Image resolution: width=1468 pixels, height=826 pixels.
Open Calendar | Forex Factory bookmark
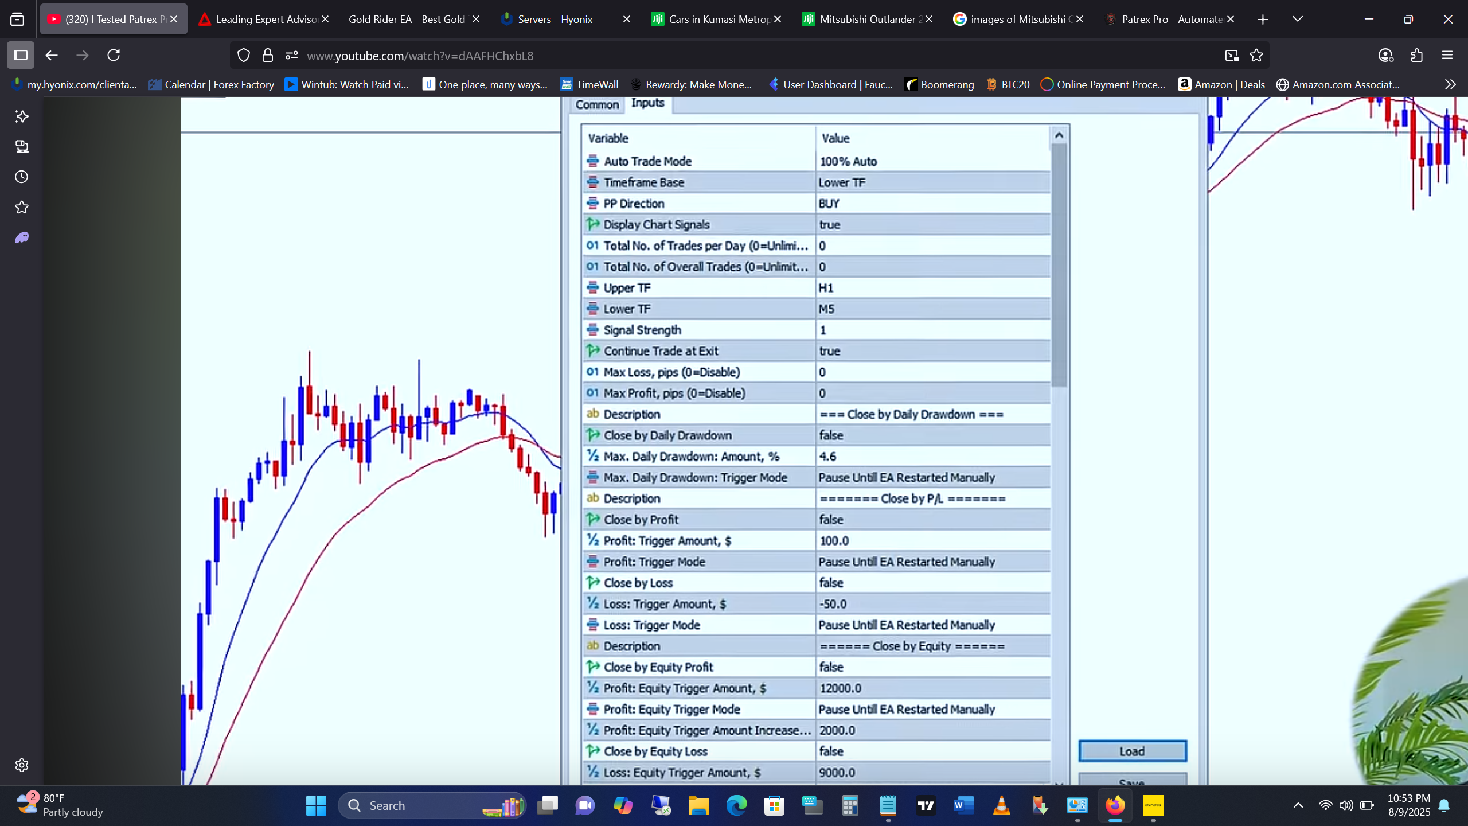[211, 85]
